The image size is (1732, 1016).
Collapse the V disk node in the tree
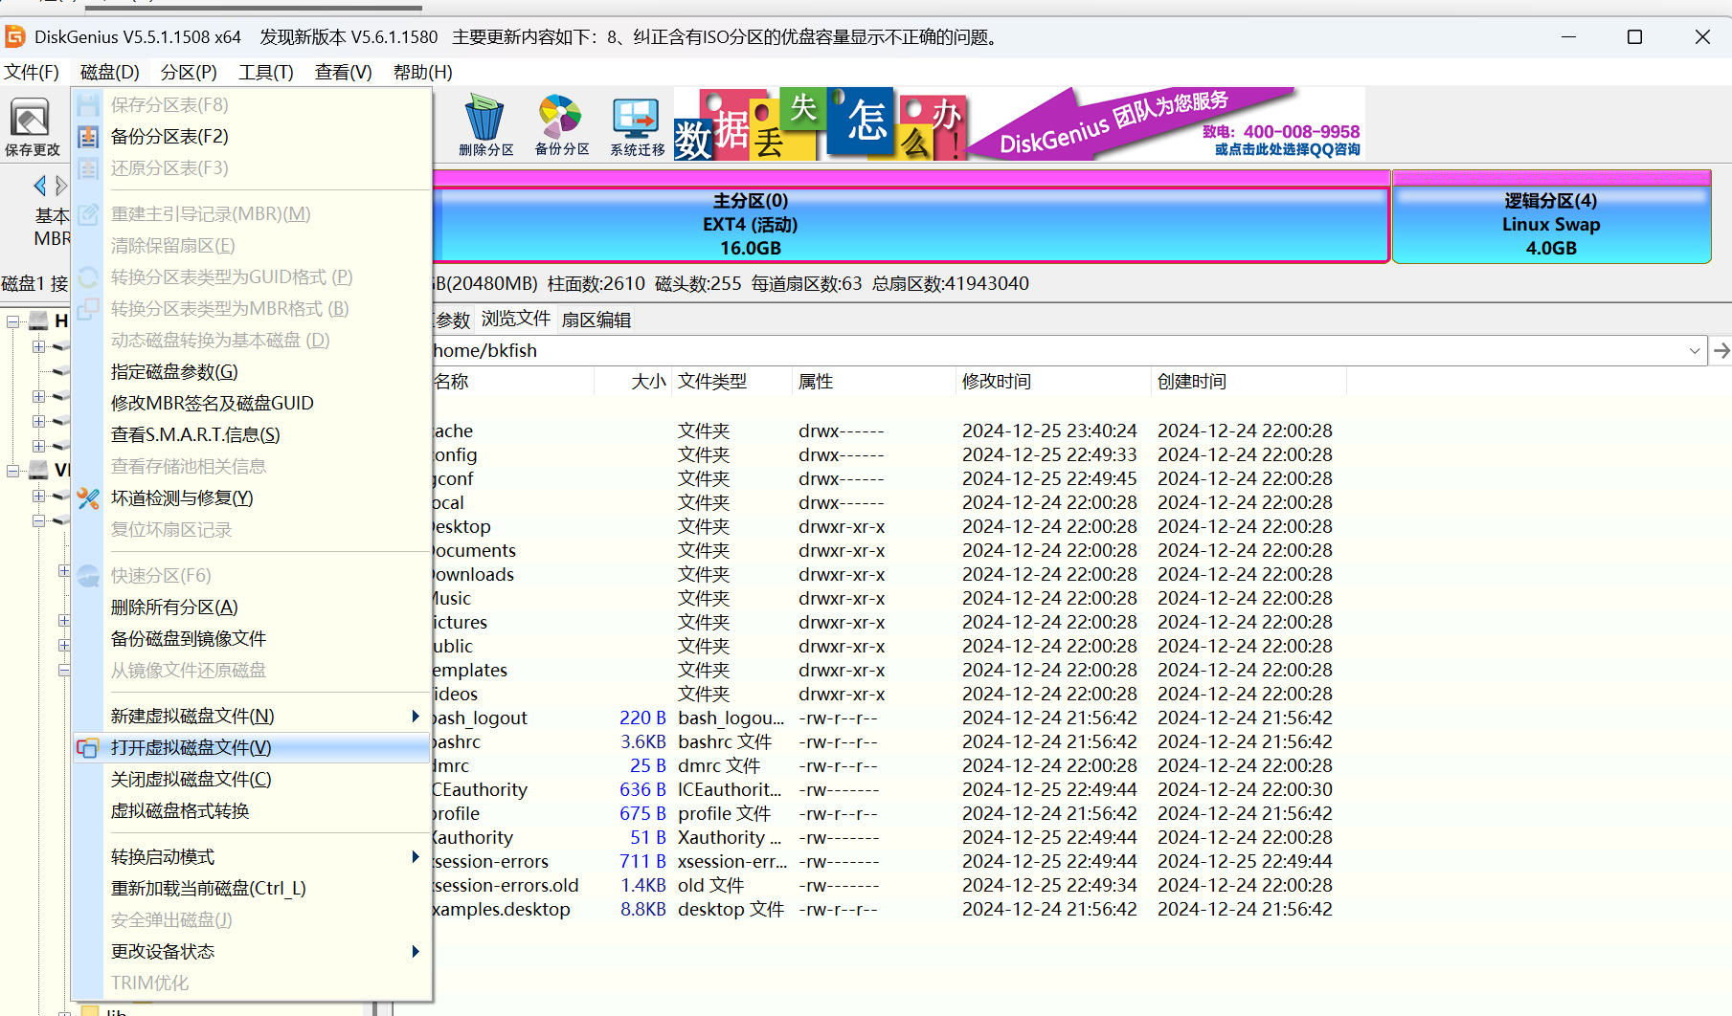pos(13,471)
